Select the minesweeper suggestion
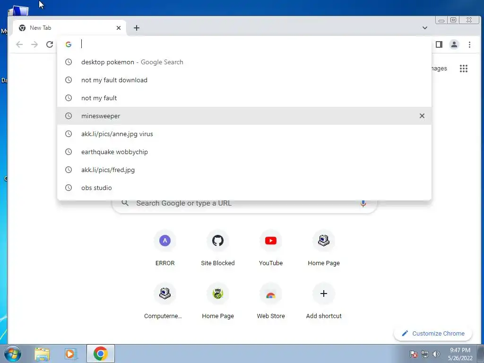The height and width of the screenshot is (363, 484). pos(244,116)
